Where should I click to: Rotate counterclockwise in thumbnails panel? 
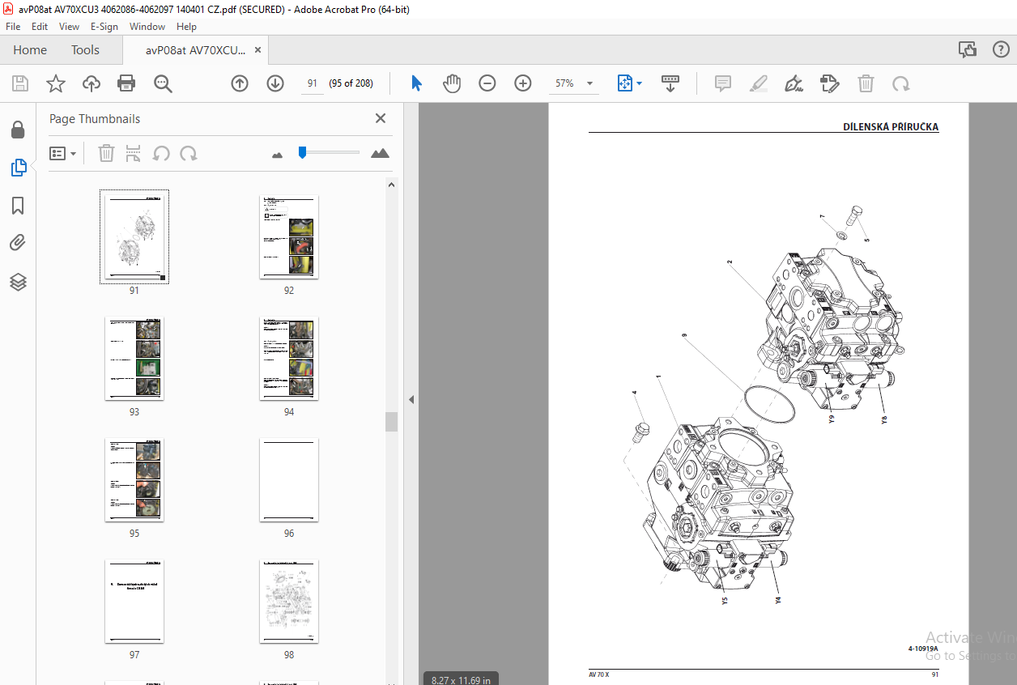tap(161, 153)
